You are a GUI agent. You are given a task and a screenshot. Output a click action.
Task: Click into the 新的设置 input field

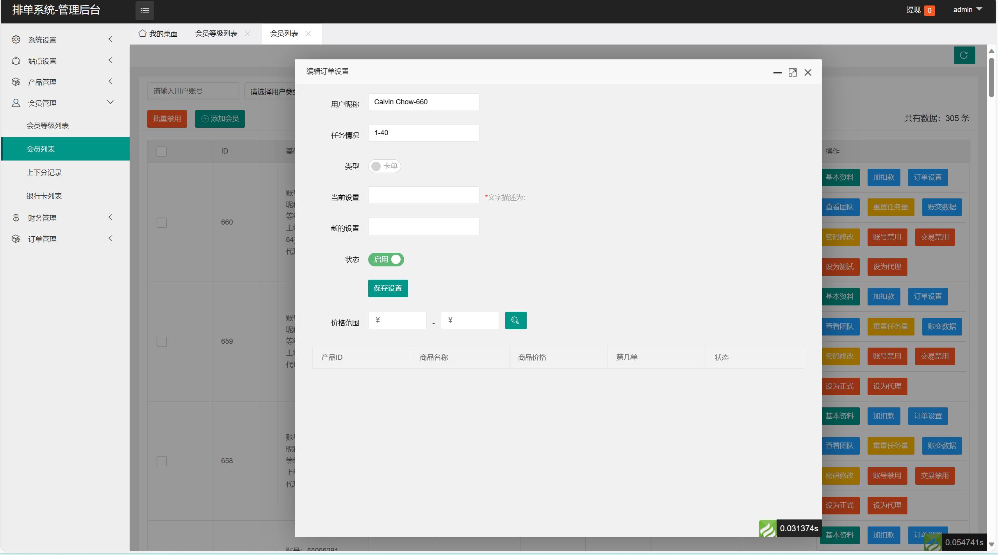(x=423, y=227)
